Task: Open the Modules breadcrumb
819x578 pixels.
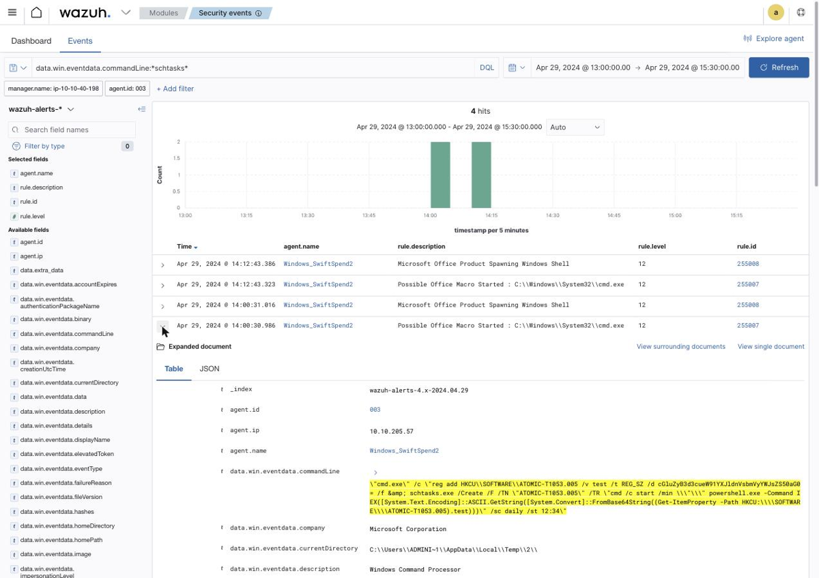Action: point(164,13)
